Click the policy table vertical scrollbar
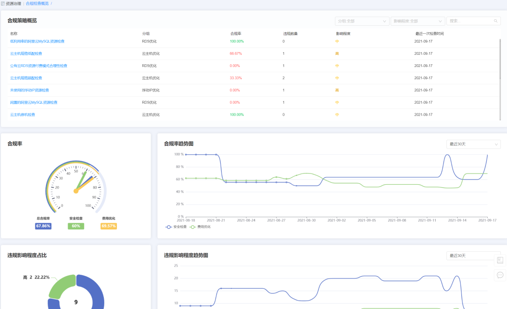This screenshot has height=309, width=507. pos(500,79)
